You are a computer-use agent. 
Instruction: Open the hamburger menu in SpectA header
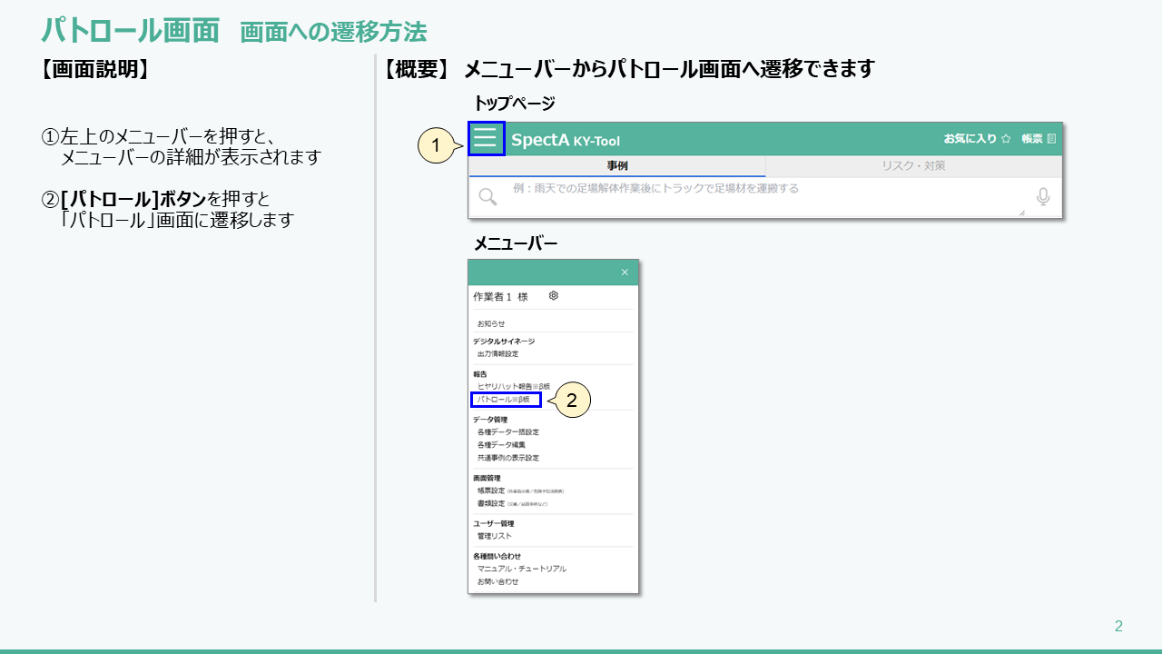[x=486, y=139]
